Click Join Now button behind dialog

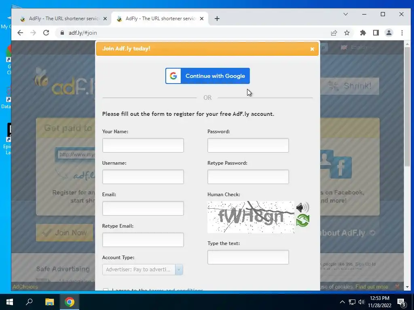(65, 233)
